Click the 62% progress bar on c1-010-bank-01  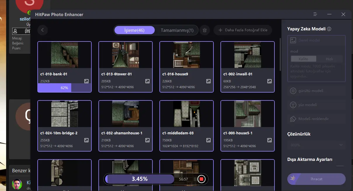(65, 88)
